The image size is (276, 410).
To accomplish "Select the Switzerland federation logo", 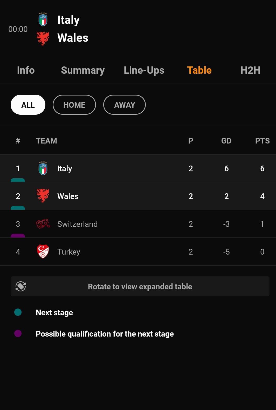I will tap(43, 224).
